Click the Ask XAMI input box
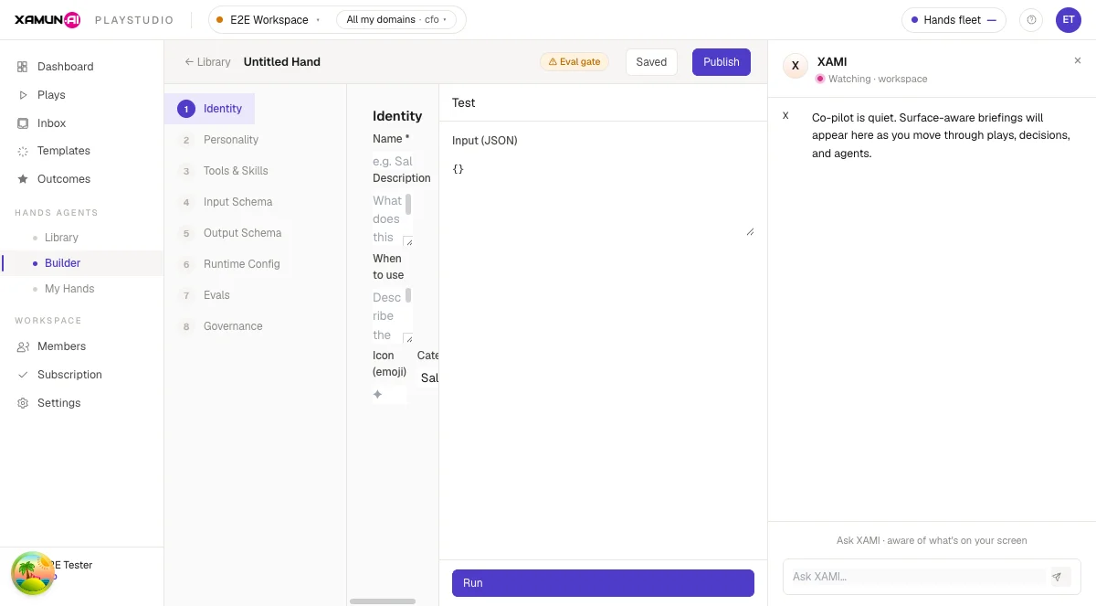 click(917, 577)
